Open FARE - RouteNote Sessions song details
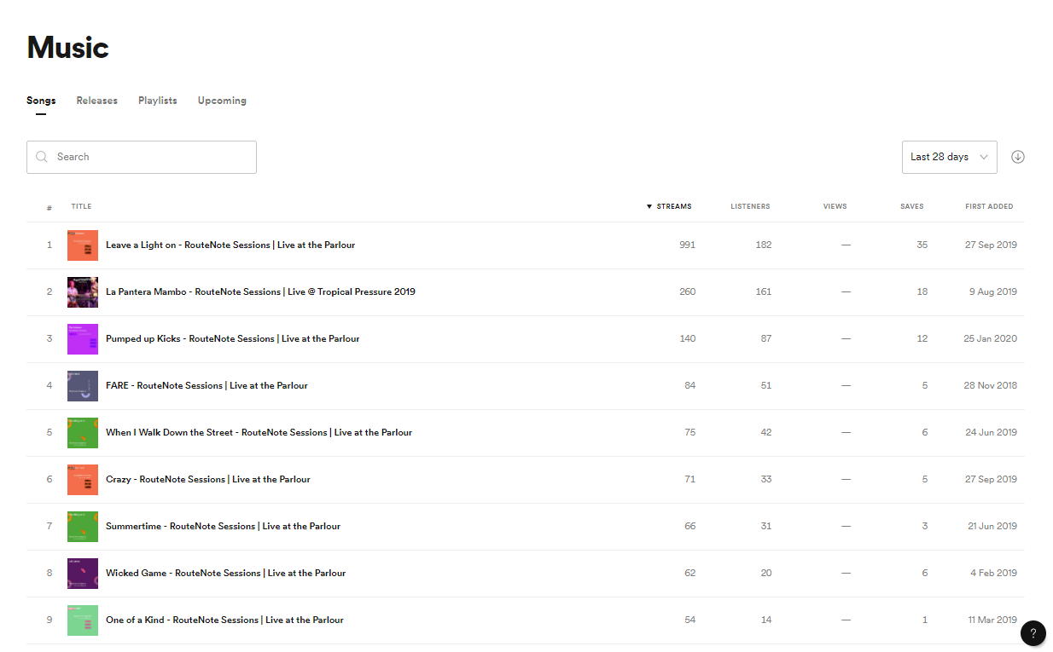1053x652 pixels. (x=207, y=385)
